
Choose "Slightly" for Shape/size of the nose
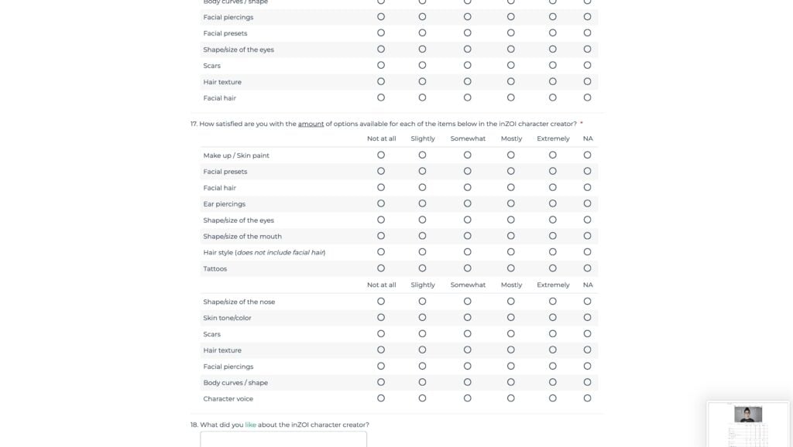(422, 302)
